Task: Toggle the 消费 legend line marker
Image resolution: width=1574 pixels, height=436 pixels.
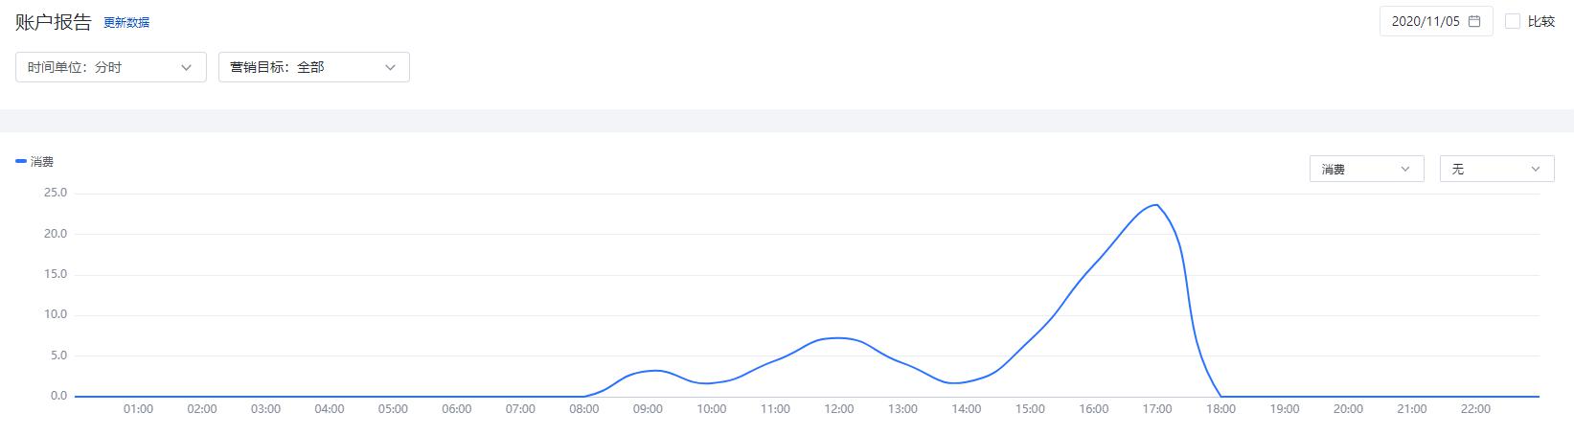Action: [x=21, y=162]
